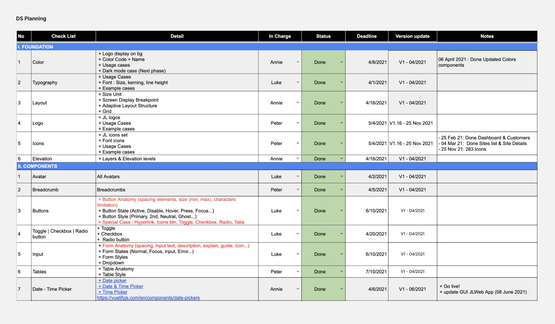Open Status dropdown for Tables row
Viewport: 555px width, 324px height.
click(342, 272)
